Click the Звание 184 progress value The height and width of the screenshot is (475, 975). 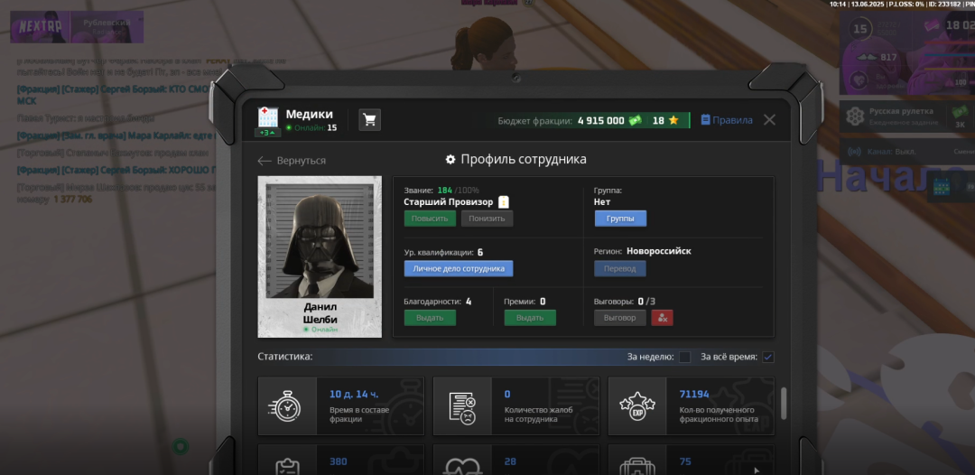click(444, 191)
